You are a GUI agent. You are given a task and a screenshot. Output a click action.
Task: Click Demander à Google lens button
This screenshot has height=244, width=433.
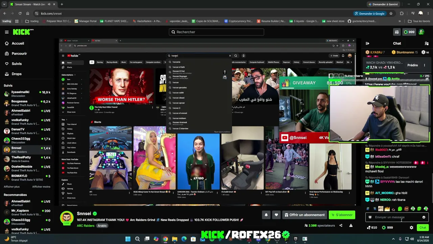[369, 14]
